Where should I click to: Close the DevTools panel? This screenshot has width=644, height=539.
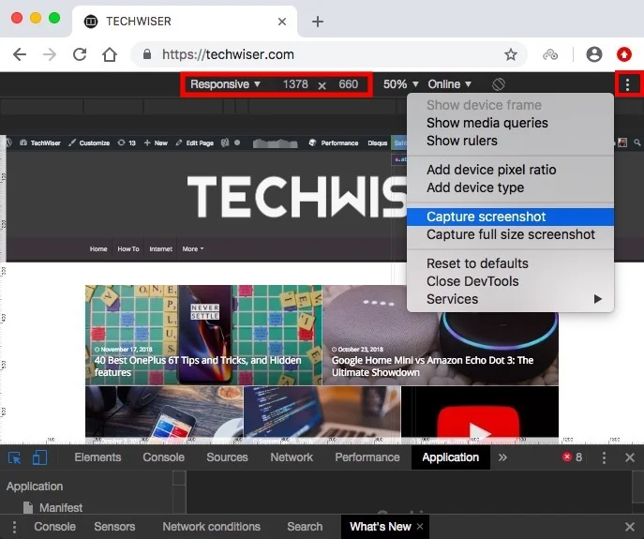630,457
